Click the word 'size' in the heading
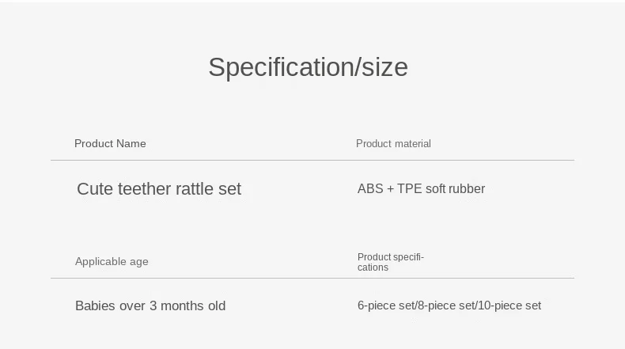 pos(385,67)
